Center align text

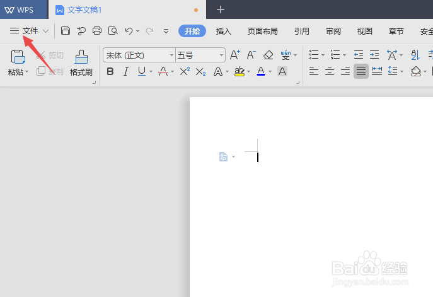(330, 71)
